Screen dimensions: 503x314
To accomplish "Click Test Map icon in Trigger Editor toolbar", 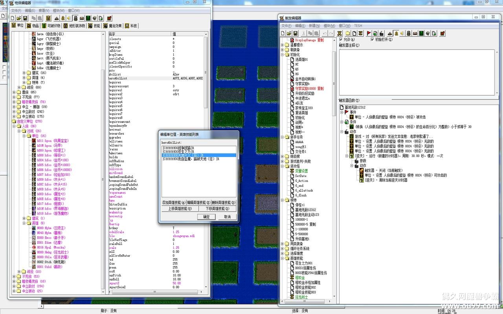I will click(443, 33).
